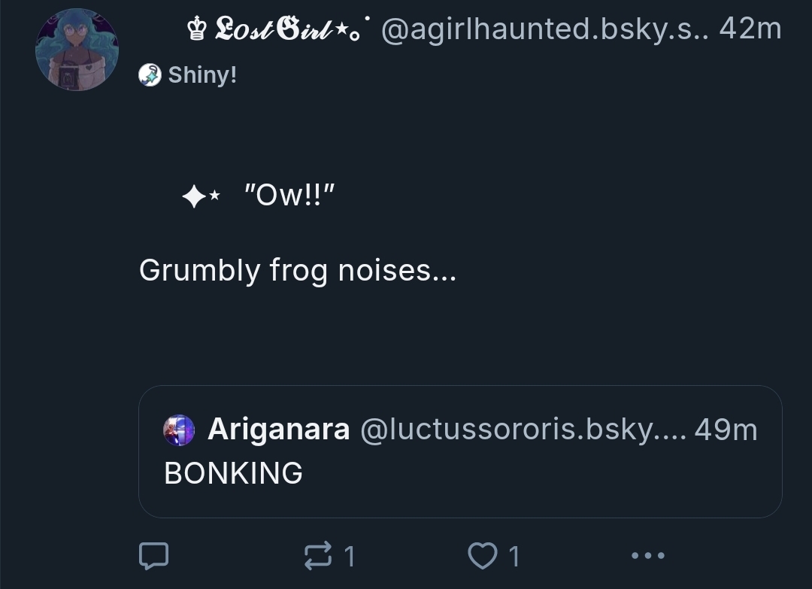The image size is (812, 589).
Task: Open the three-dots more options menu
Action: [x=647, y=556]
